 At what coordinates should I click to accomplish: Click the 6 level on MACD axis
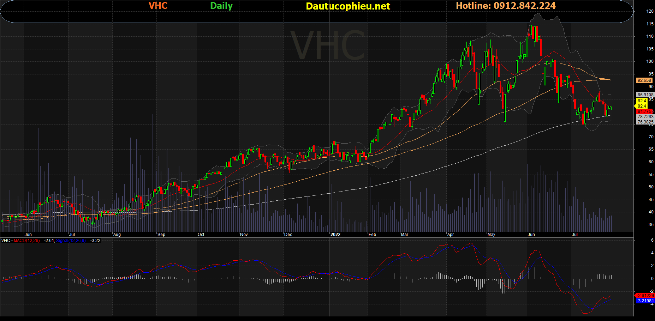tap(652, 240)
